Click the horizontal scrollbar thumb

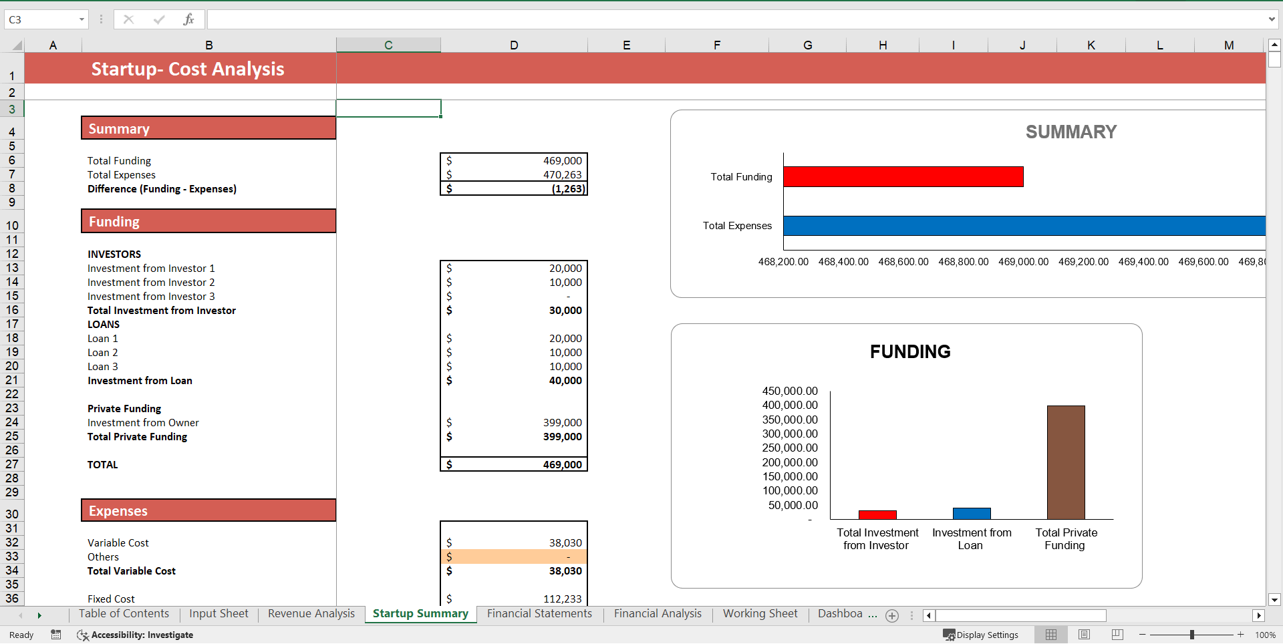click(1020, 616)
